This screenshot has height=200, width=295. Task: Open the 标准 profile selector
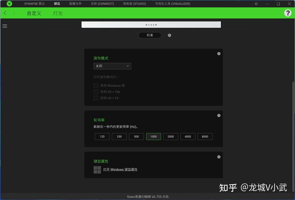coord(150,35)
